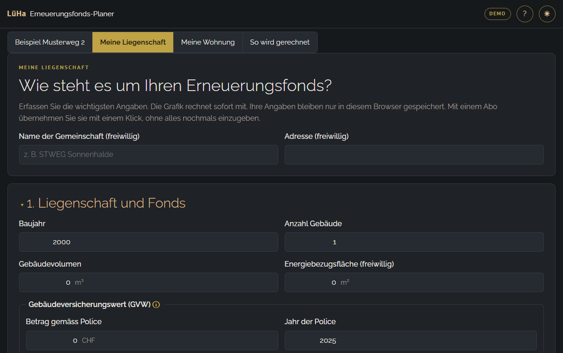The width and height of the screenshot is (563, 353).
Task: Open the So wird gerechnet tab
Action: tap(280, 42)
